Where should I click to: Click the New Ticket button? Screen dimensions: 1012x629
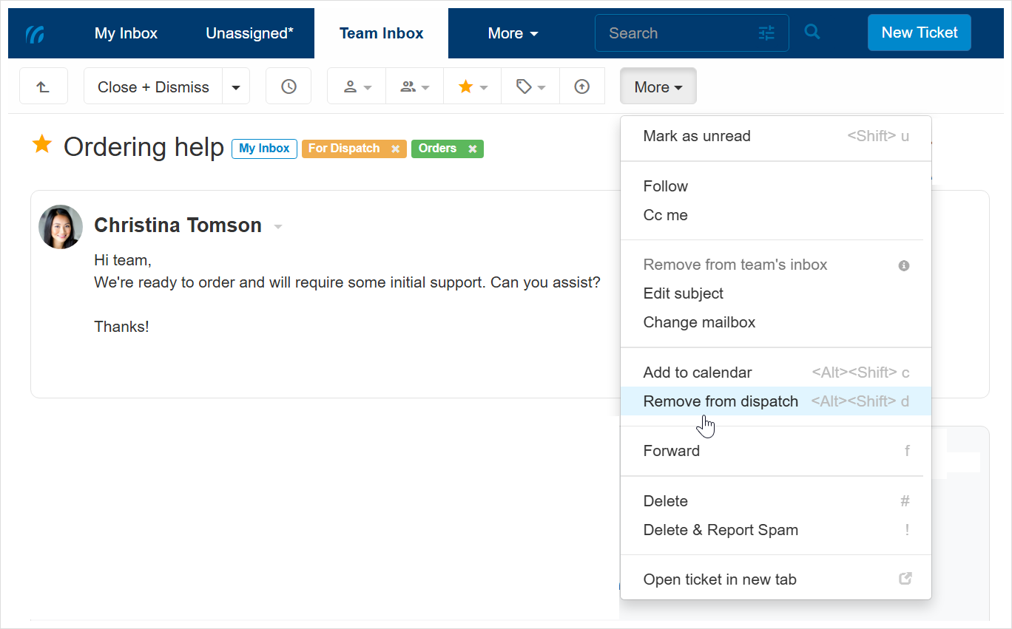point(919,32)
